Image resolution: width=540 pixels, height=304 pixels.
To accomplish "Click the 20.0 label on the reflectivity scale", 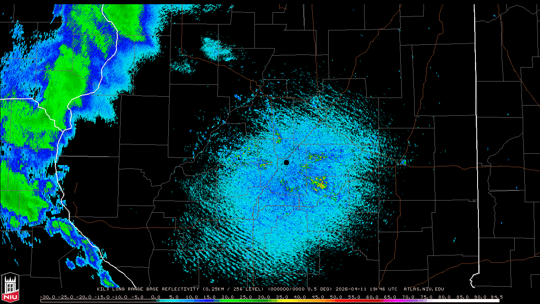I will click(x=228, y=297).
